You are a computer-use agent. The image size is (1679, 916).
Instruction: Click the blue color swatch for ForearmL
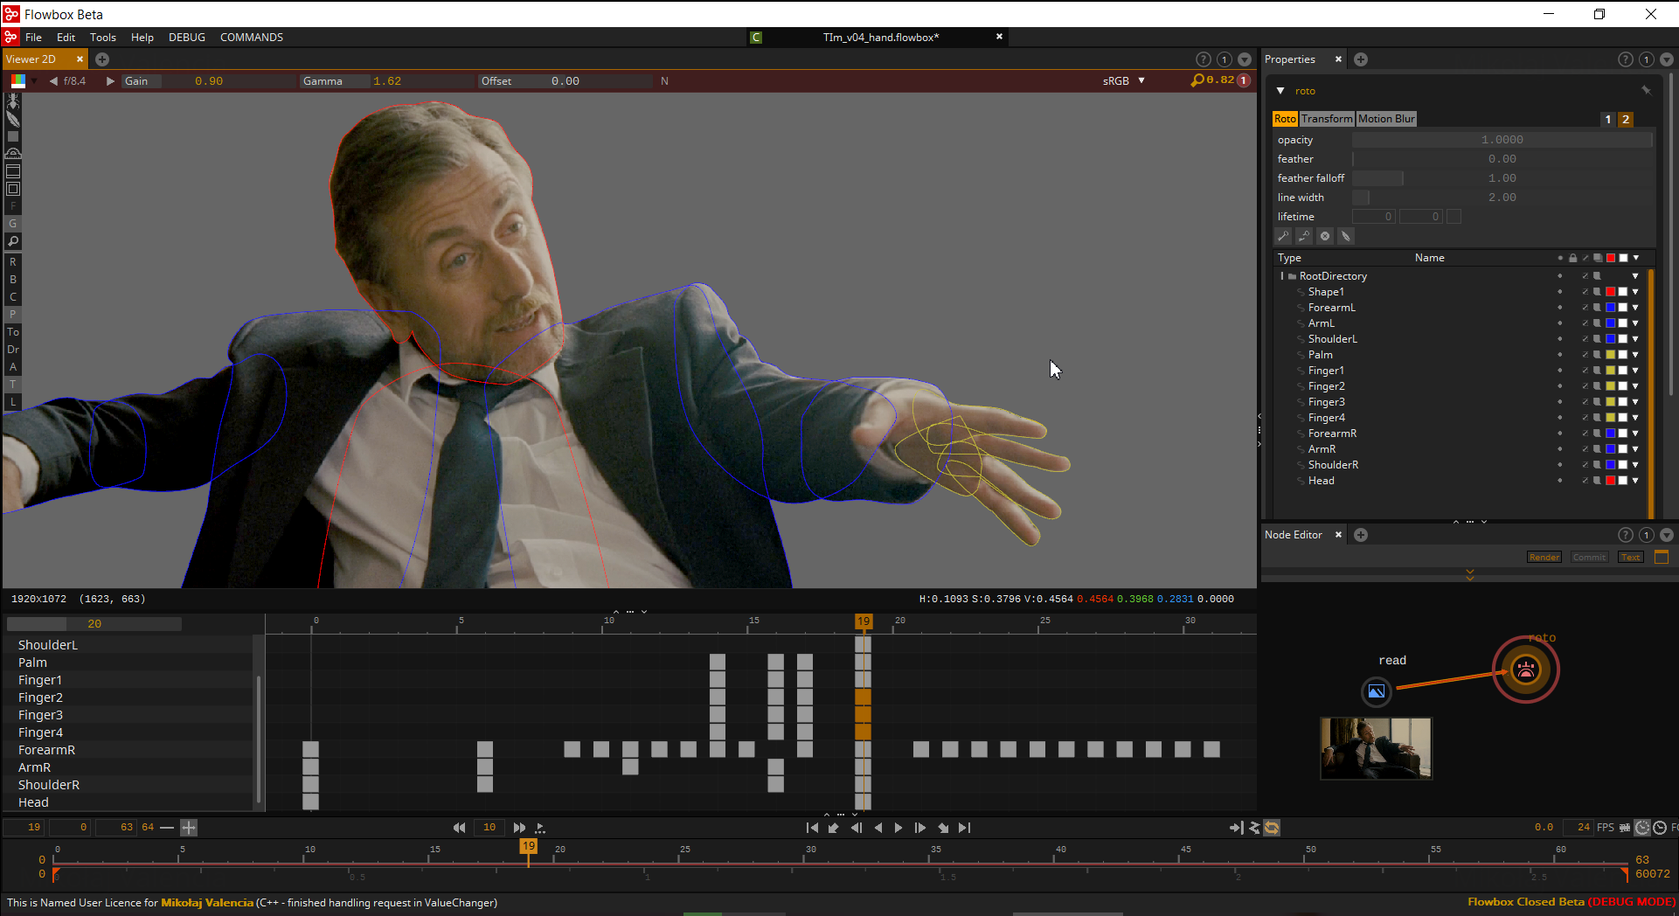coord(1610,308)
